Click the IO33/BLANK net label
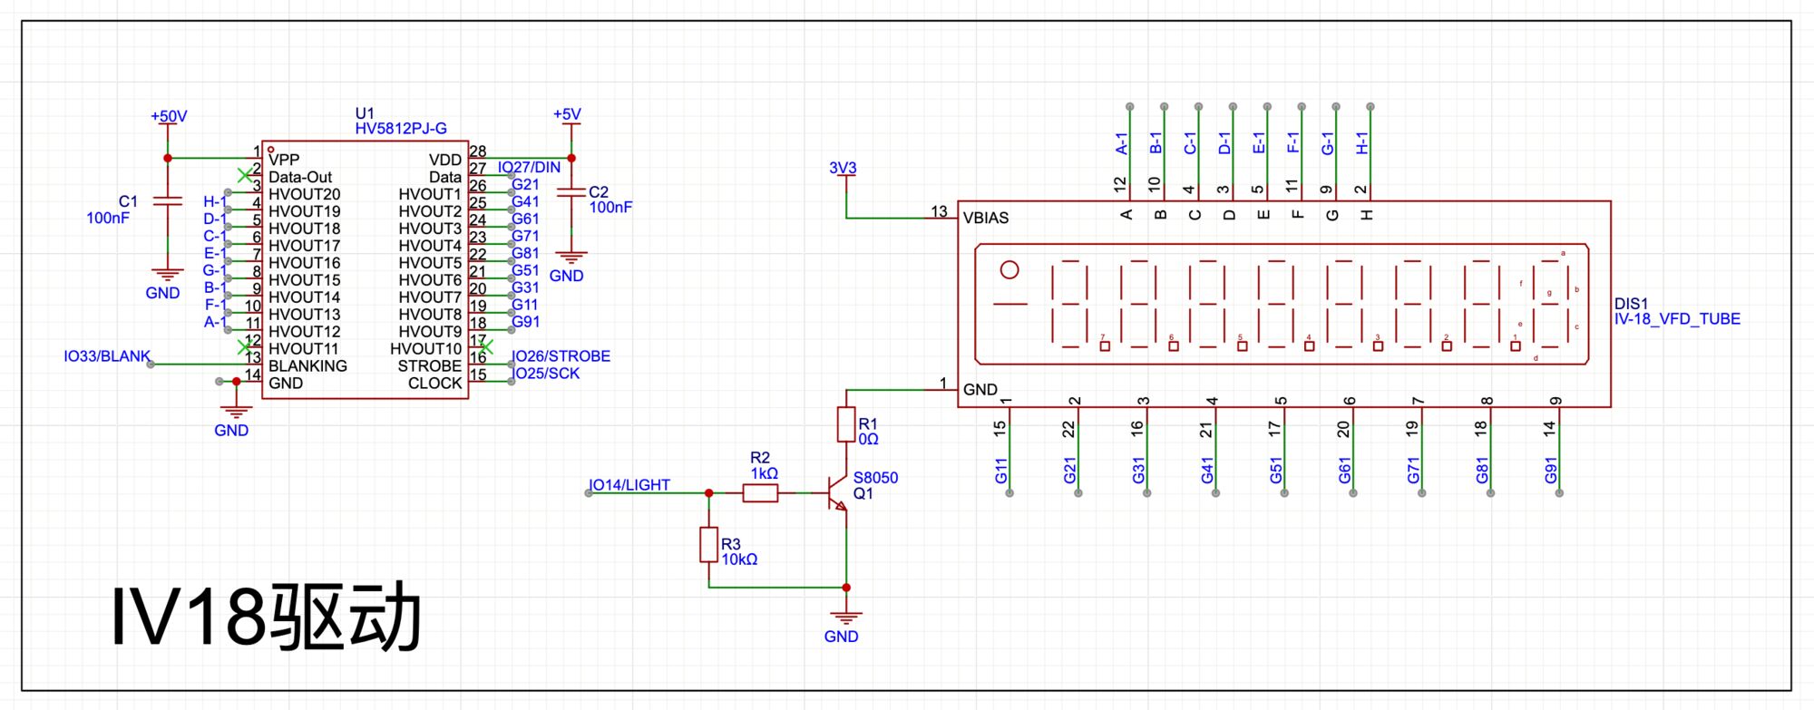This screenshot has width=1814, height=710. tap(106, 356)
